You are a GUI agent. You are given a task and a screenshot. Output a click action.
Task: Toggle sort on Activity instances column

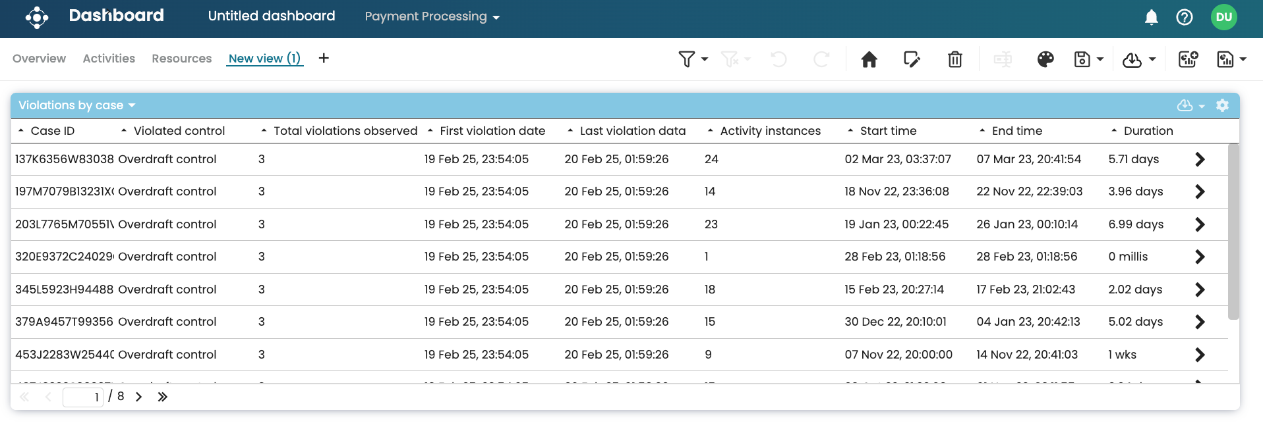point(770,131)
